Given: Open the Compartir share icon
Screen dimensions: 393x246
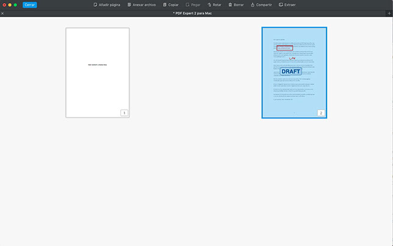Looking at the screenshot, I should coord(253,5).
